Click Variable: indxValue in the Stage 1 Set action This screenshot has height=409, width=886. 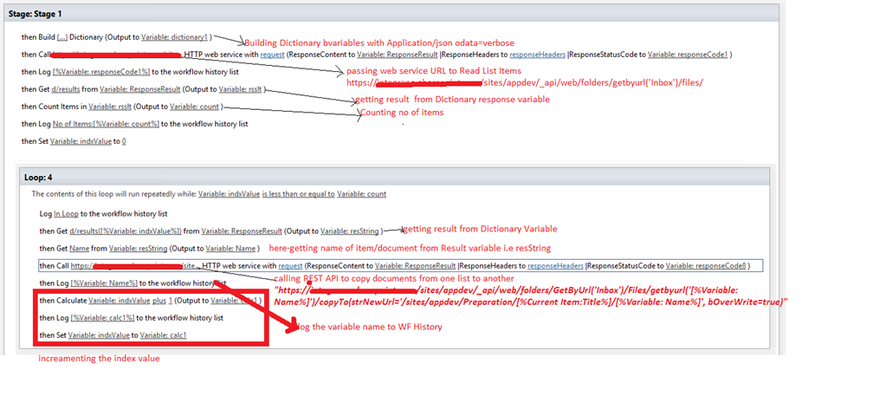(x=81, y=141)
